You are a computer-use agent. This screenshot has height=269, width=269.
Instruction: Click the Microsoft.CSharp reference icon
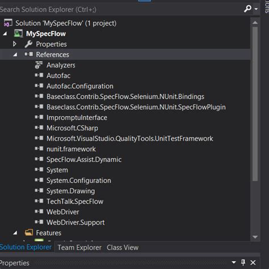tap(39, 128)
